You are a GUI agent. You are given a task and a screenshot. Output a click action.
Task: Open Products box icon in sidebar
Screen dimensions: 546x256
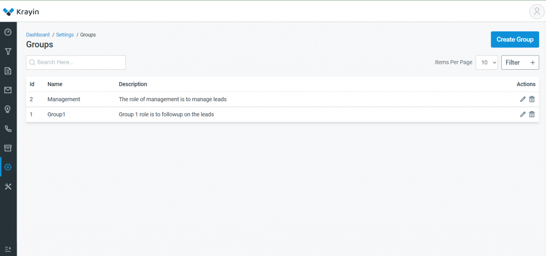pyautogui.click(x=7, y=148)
